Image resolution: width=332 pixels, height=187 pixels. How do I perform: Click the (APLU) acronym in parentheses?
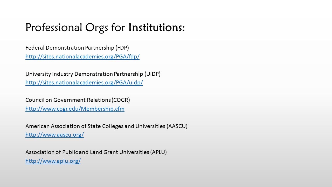coord(158,152)
